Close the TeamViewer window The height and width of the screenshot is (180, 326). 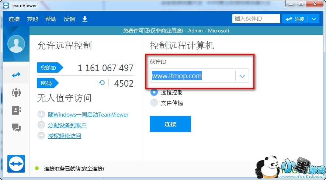pos(315,4)
